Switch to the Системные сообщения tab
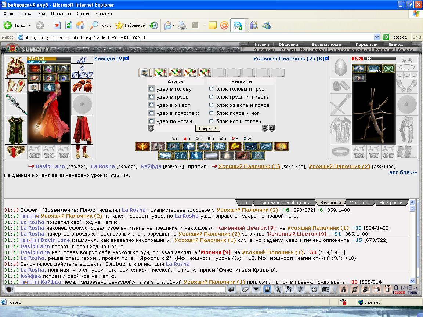The height and width of the screenshot is (317, 423). (285, 203)
